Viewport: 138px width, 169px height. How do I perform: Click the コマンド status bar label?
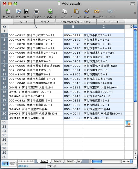coord(51,166)
